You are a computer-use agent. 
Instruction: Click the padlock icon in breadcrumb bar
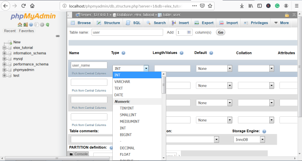[287, 15]
